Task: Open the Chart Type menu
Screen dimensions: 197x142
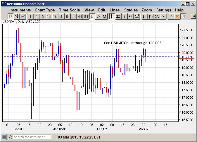Action: point(45,10)
